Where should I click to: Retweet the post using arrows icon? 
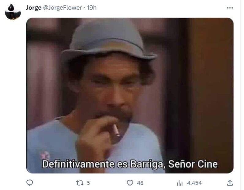(80, 183)
